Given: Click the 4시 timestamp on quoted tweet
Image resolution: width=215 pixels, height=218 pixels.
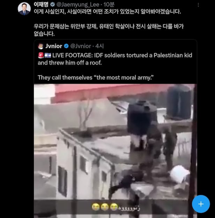Looking at the screenshot, I should tap(99, 46).
